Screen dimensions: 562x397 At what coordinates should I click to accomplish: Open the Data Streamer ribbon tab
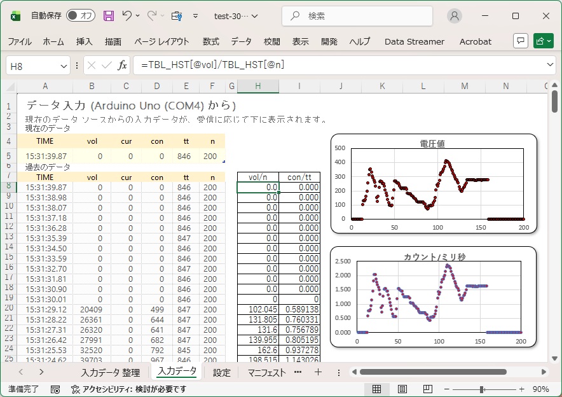pyautogui.click(x=415, y=41)
